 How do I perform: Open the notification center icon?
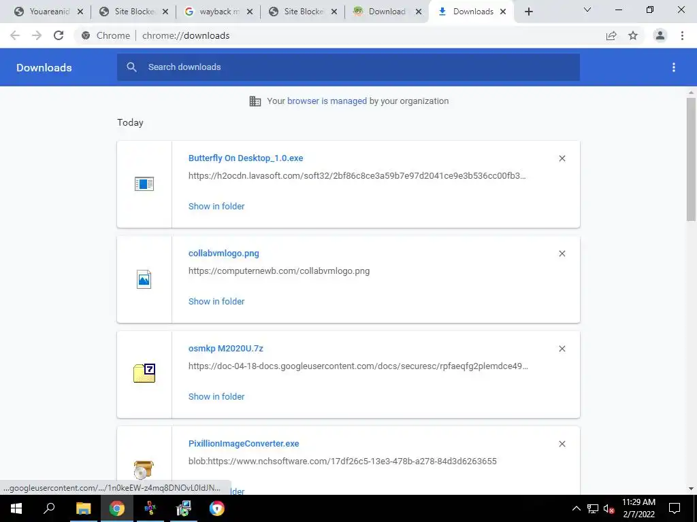675,508
